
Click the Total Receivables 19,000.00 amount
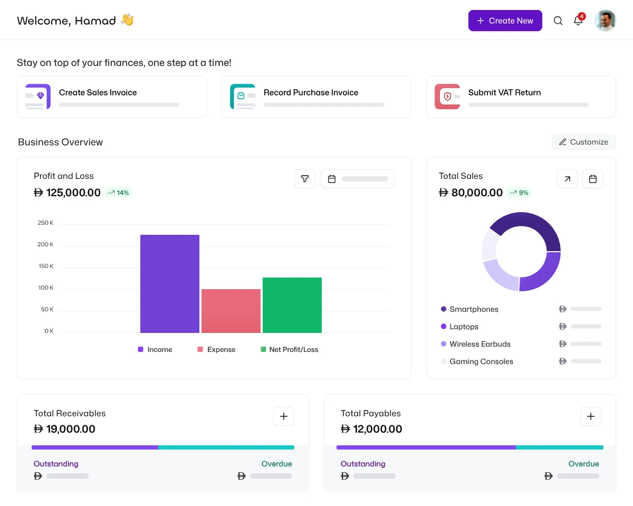point(64,429)
